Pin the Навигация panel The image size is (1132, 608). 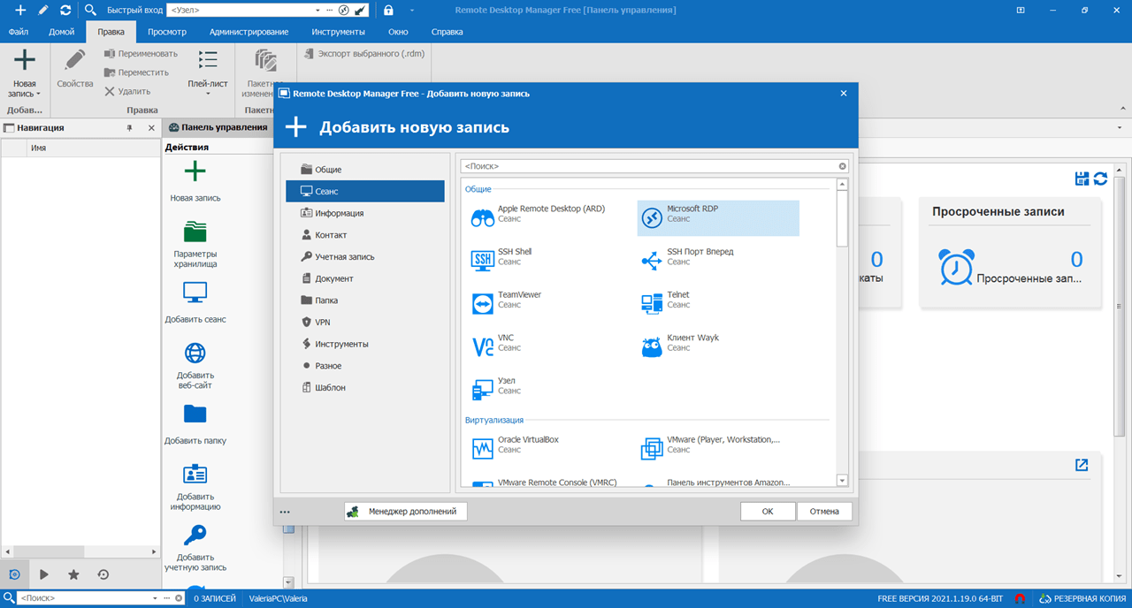click(x=130, y=128)
